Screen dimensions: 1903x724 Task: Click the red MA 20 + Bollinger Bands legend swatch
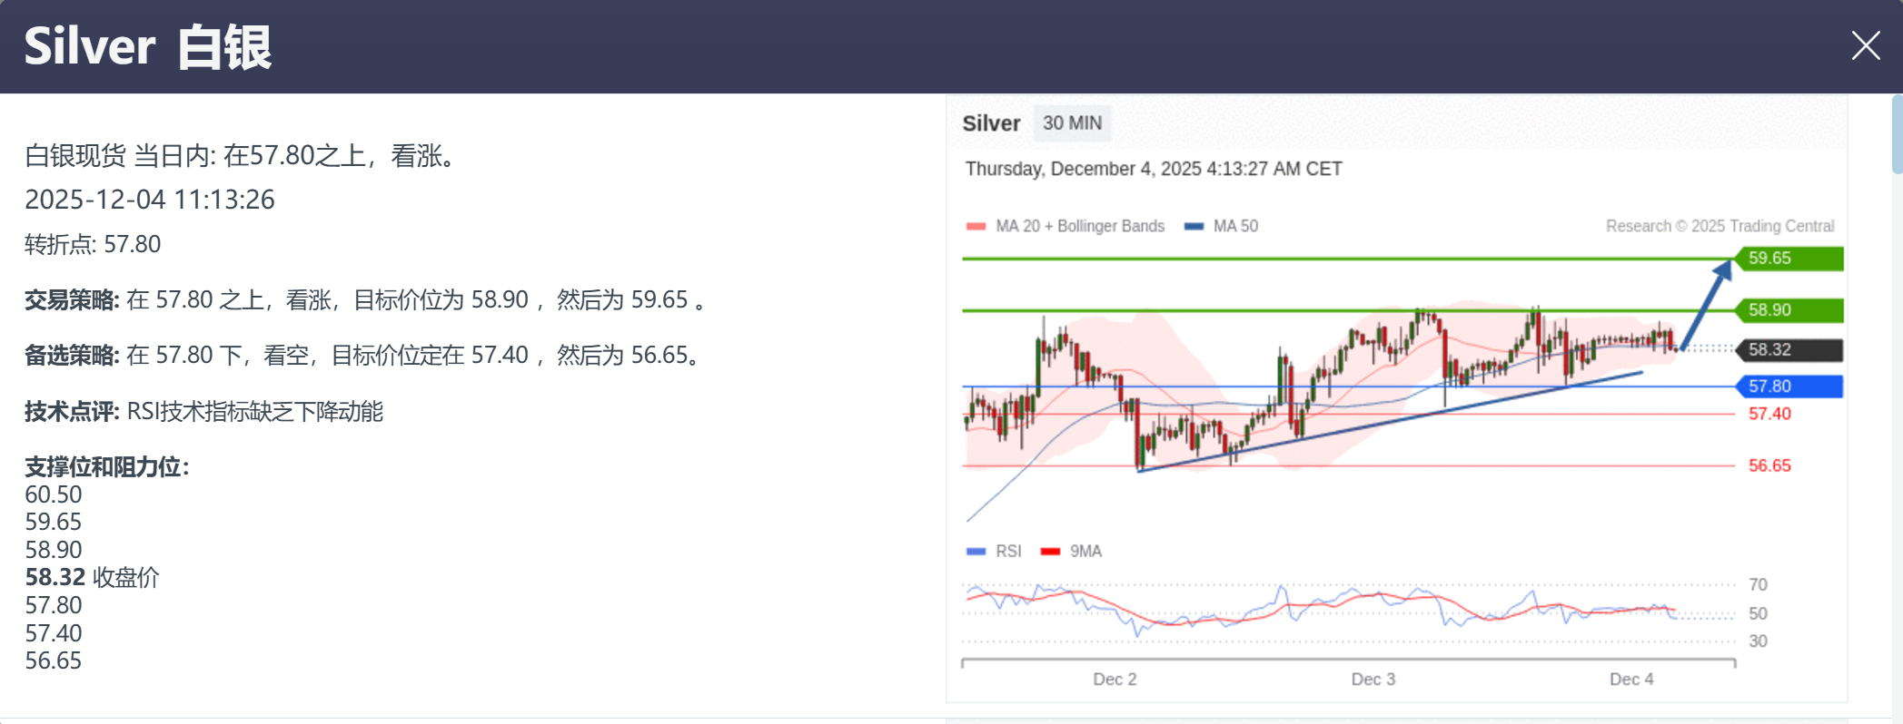(x=976, y=227)
